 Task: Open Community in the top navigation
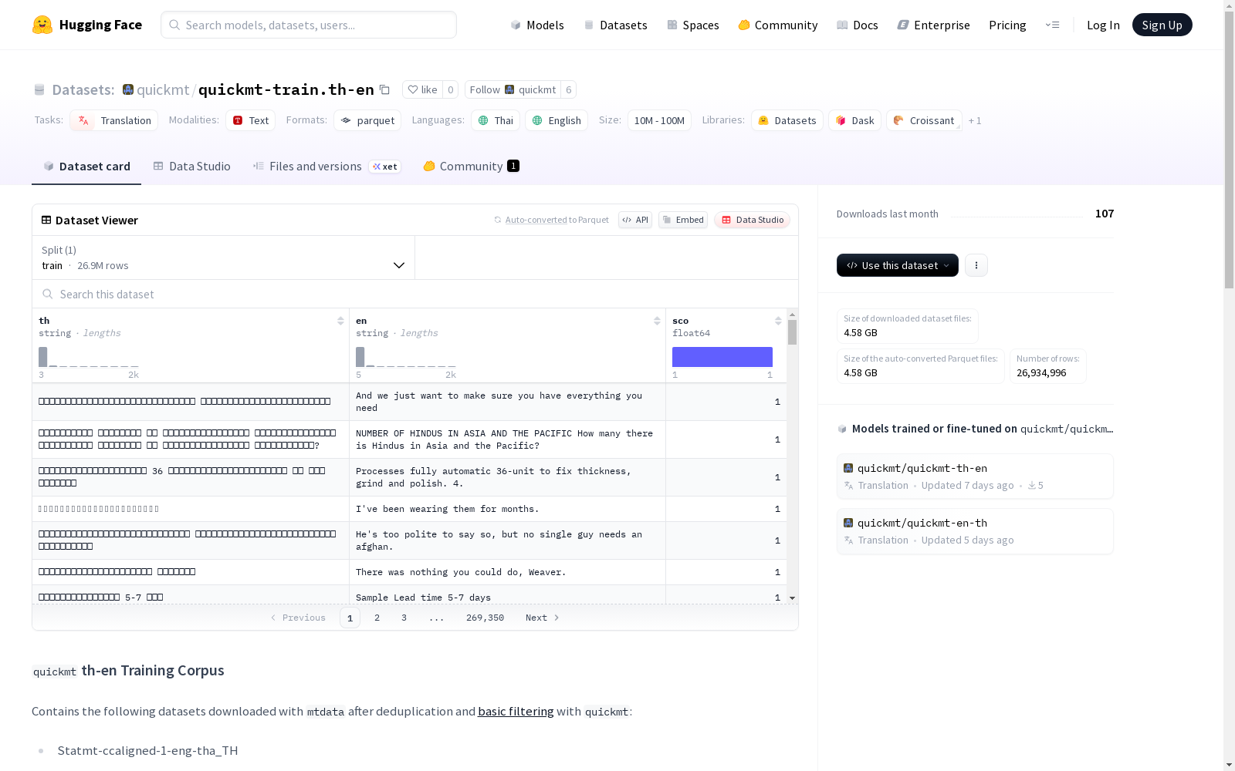[778, 25]
